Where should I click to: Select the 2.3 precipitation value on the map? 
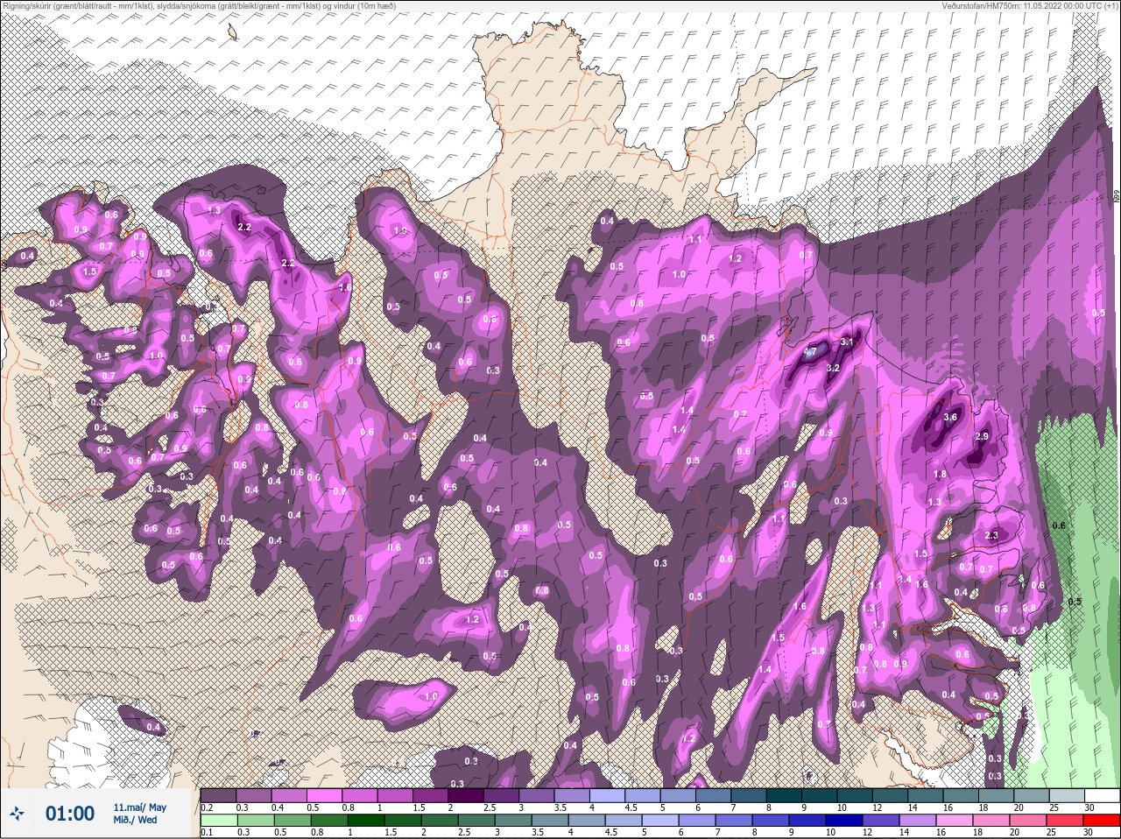(x=991, y=535)
